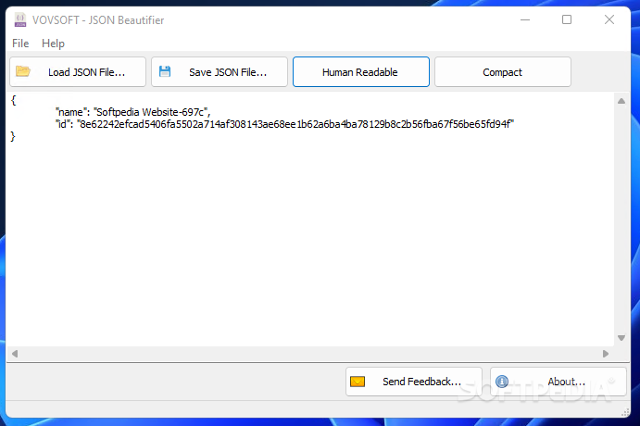Open the File menu

[x=20, y=44]
